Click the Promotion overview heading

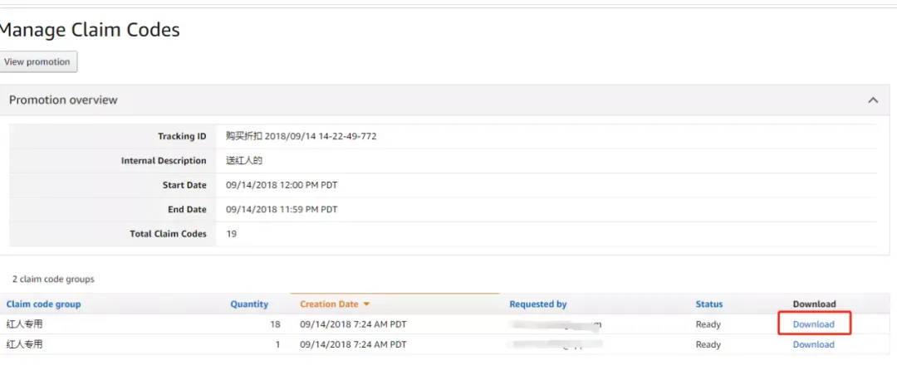63,100
